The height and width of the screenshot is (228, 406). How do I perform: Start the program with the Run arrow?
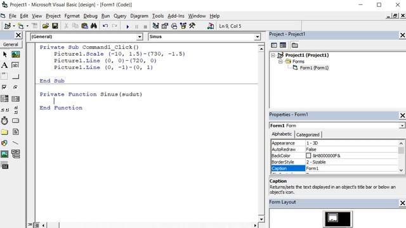128,27
